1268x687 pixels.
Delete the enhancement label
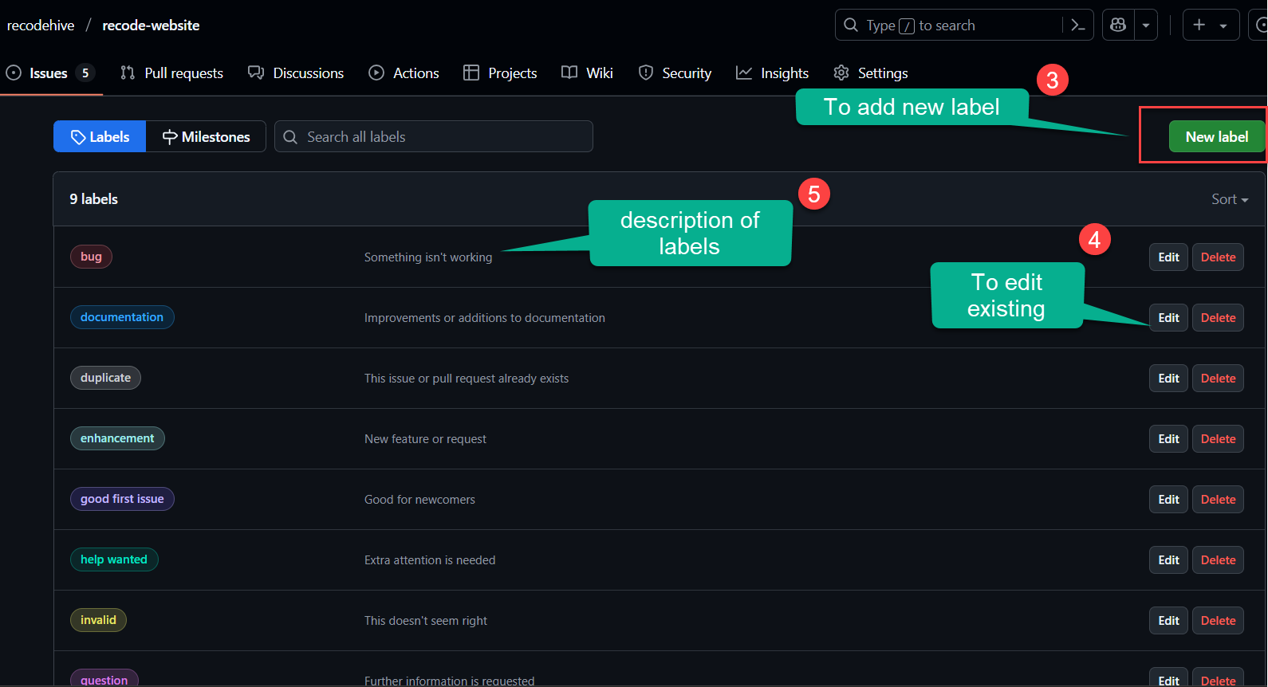tap(1218, 439)
